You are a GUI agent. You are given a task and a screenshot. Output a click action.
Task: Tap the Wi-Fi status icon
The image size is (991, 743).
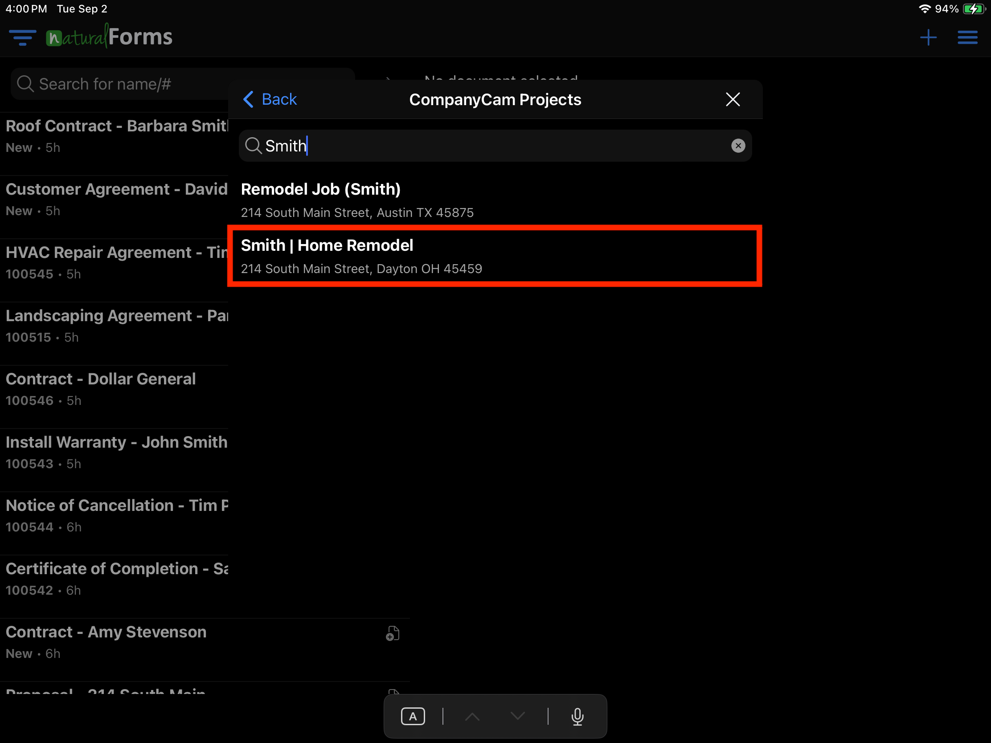point(924,8)
